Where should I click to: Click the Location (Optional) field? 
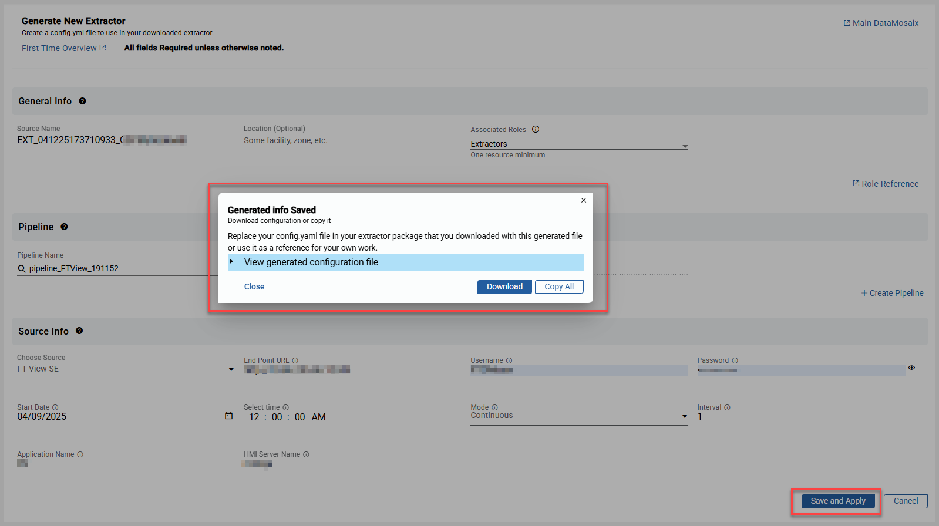pyautogui.click(x=352, y=141)
